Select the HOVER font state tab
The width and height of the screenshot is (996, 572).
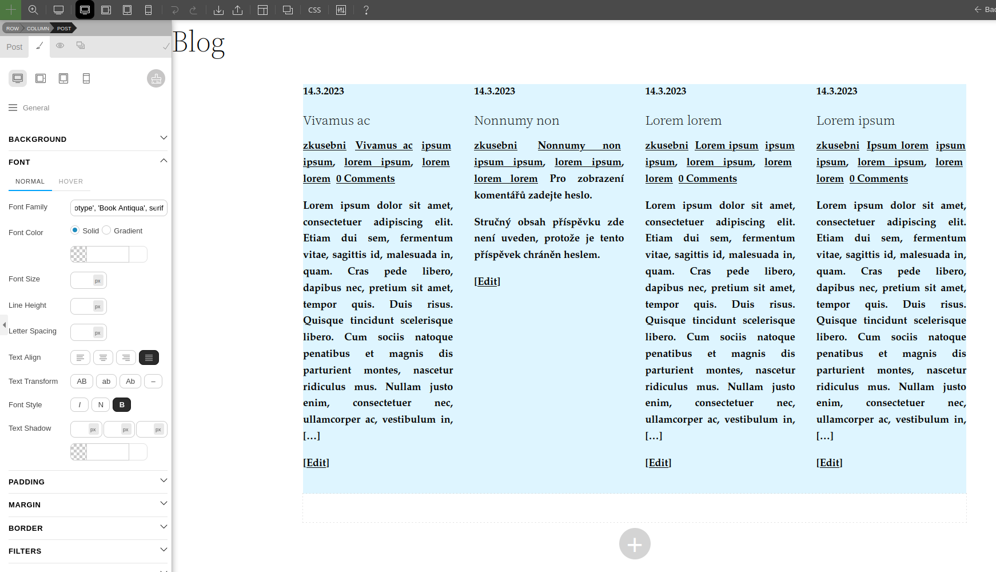[x=71, y=181]
